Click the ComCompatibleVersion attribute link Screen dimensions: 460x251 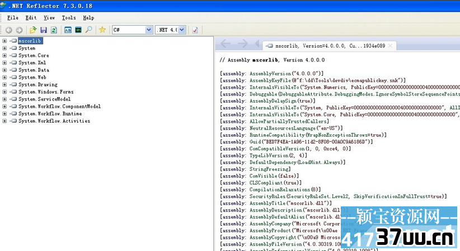pos(277,148)
